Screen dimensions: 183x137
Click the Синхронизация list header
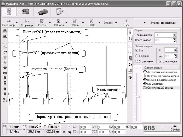pyautogui.click(x=161, y=68)
